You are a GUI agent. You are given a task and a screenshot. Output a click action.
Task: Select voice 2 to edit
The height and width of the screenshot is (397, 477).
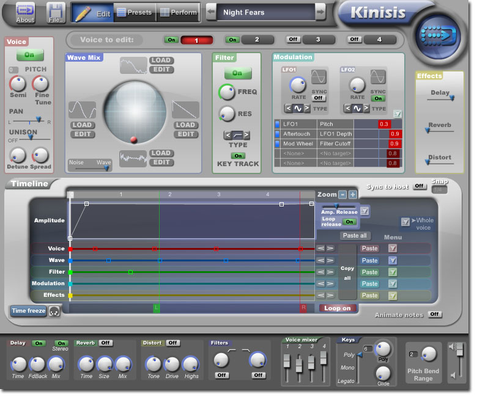click(x=256, y=40)
